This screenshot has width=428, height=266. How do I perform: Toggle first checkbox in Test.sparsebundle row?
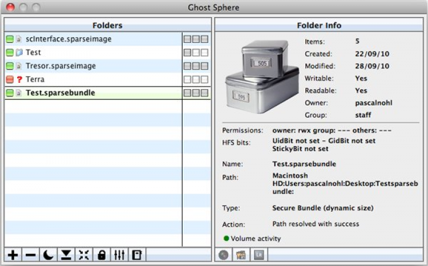(188, 93)
